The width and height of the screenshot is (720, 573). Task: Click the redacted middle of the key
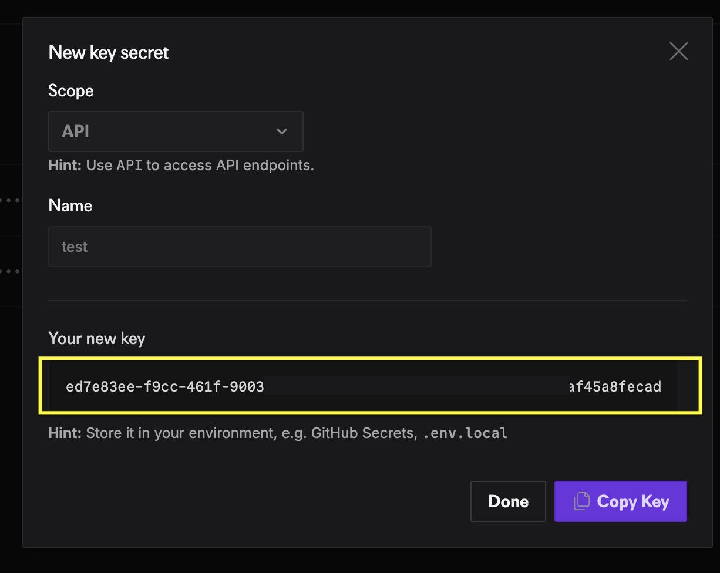click(x=416, y=387)
